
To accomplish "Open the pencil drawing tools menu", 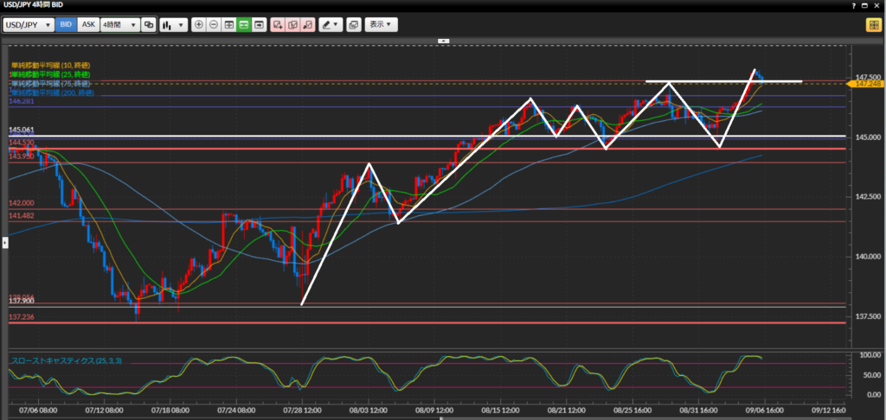I will pos(330,25).
